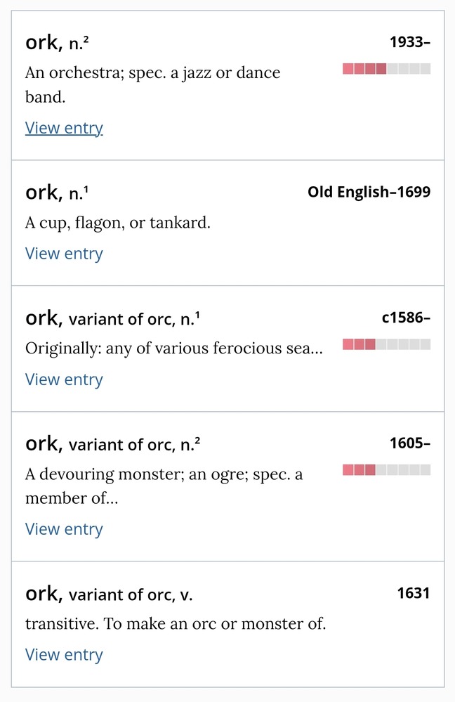Click the headword ork, n.²

[x=57, y=43]
